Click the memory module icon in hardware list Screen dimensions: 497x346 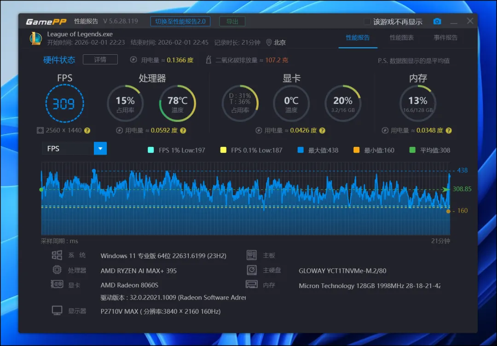(252, 284)
